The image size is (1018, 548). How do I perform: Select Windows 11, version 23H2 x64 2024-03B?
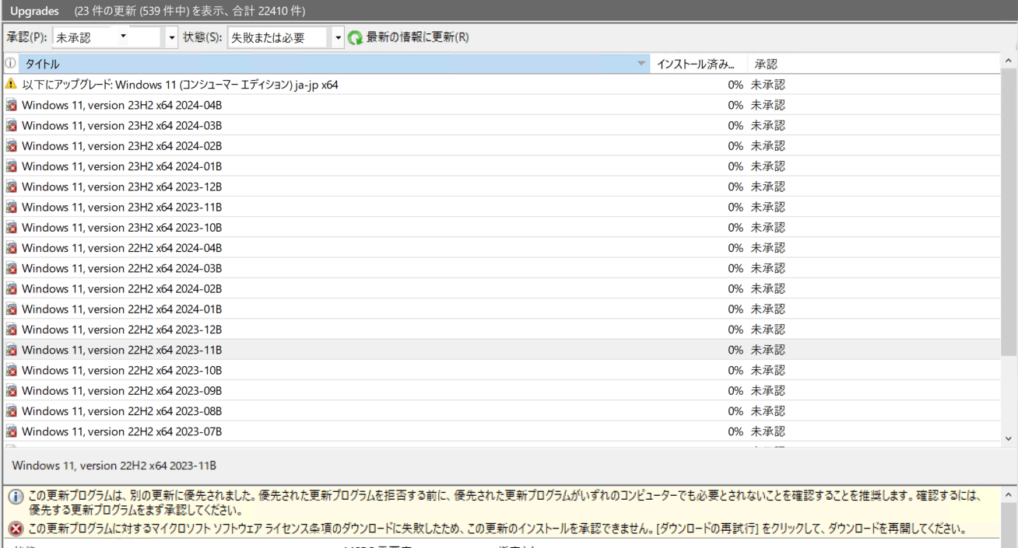click(x=502, y=125)
